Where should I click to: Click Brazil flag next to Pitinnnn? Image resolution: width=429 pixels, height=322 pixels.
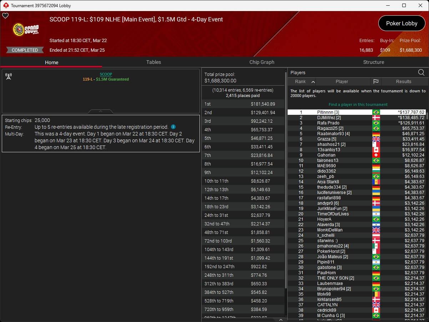point(376,112)
